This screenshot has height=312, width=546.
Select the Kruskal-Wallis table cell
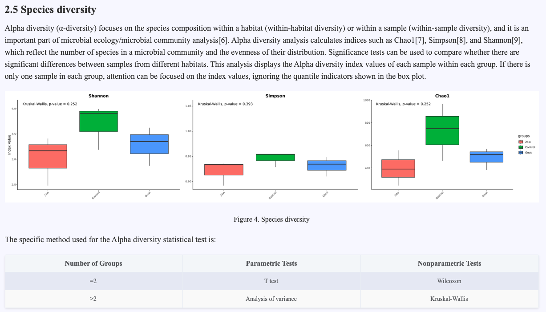tap(449, 299)
